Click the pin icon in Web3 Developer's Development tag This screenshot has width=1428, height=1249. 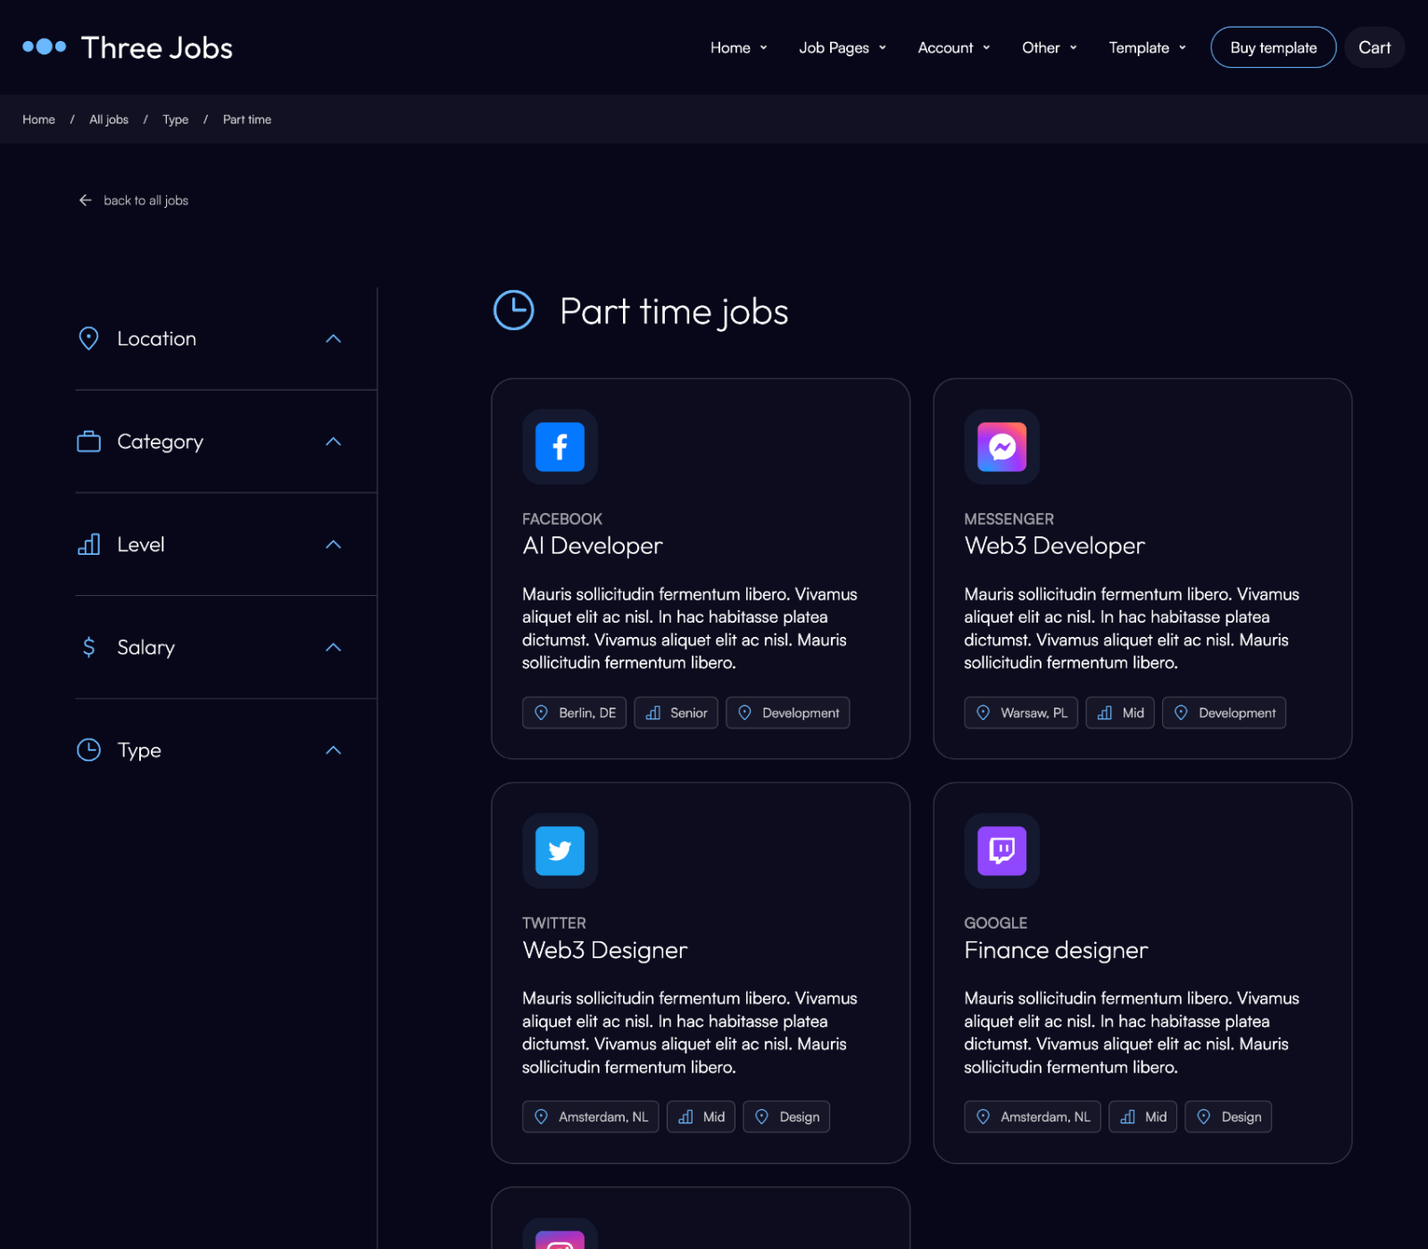point(1181,713)
